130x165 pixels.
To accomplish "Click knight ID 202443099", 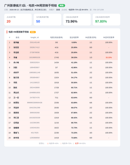I will pos(34,88).
